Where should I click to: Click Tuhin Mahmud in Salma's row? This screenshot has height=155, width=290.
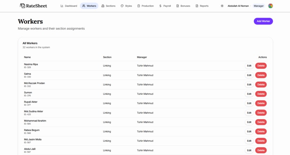145,75
